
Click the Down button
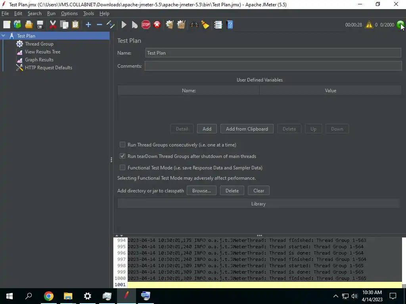point(337,129)
